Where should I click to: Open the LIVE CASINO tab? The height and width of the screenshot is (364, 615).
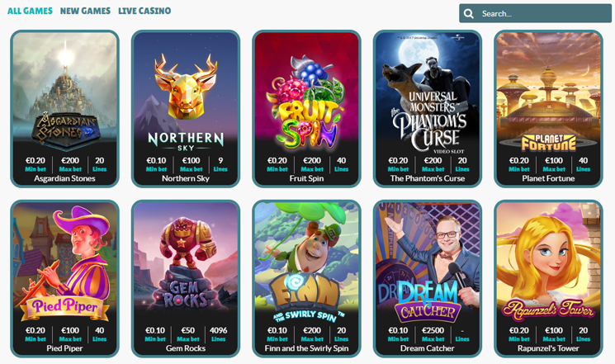click(x=144, y=11)
